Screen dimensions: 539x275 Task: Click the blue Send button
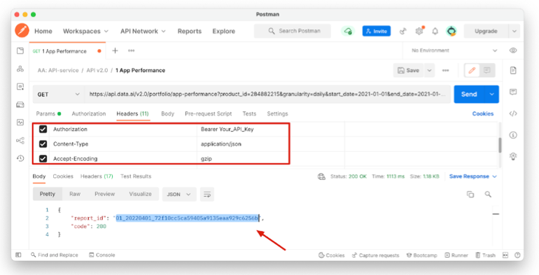coord(469,94)
